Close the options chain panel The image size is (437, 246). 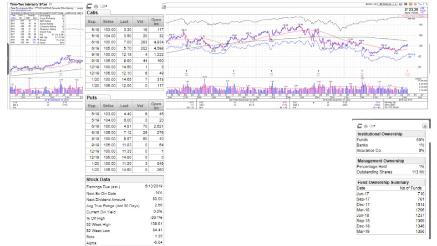pyautogui.click(x=164, y=6)
